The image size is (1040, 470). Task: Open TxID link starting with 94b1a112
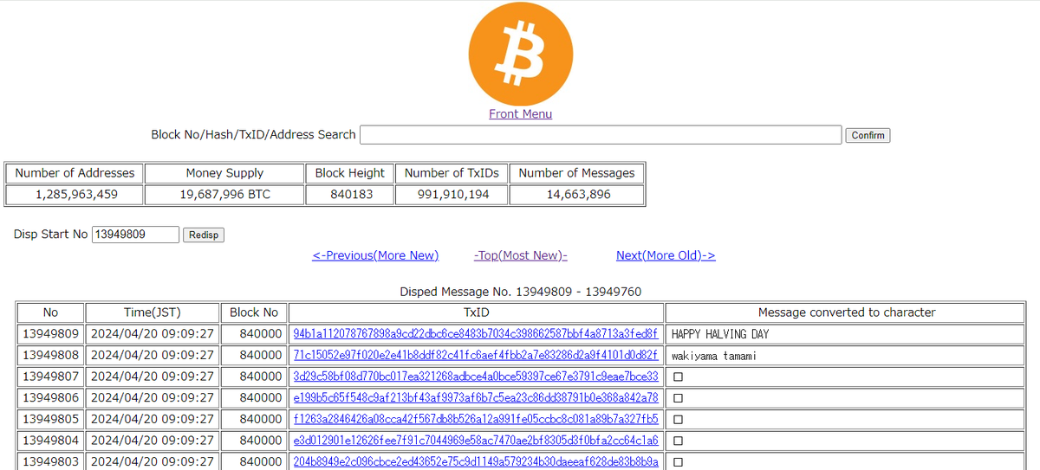(x=476, y=334)
